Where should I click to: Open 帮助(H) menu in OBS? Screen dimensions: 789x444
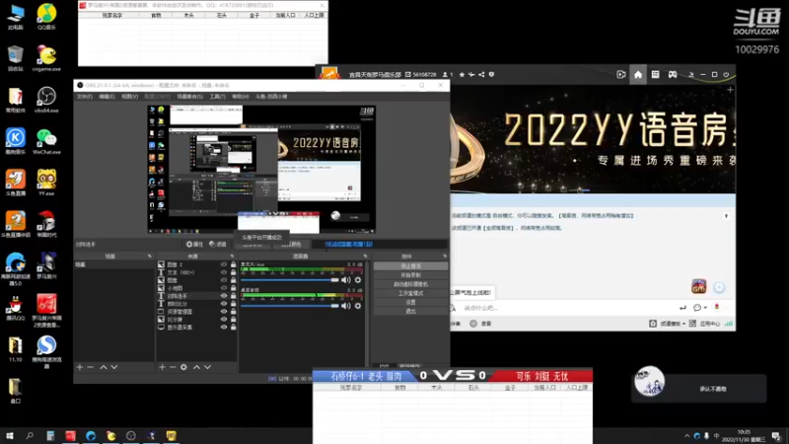[x=241, y=96]
